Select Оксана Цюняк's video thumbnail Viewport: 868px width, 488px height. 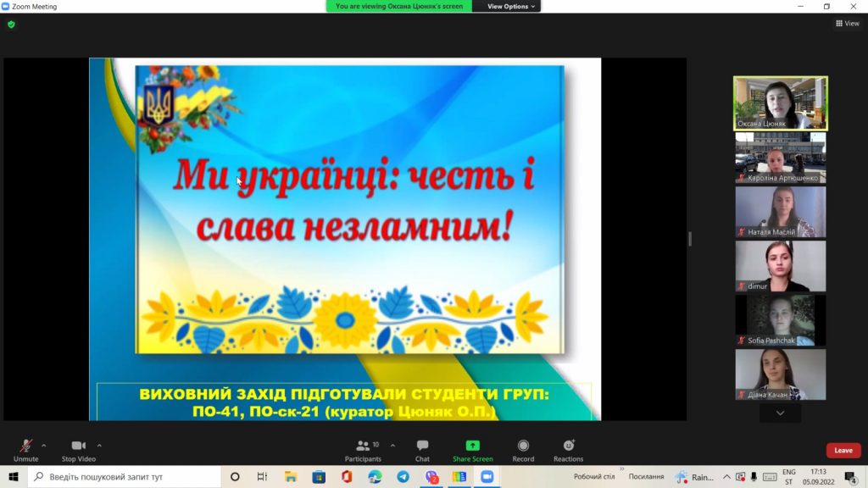(780, 103)
